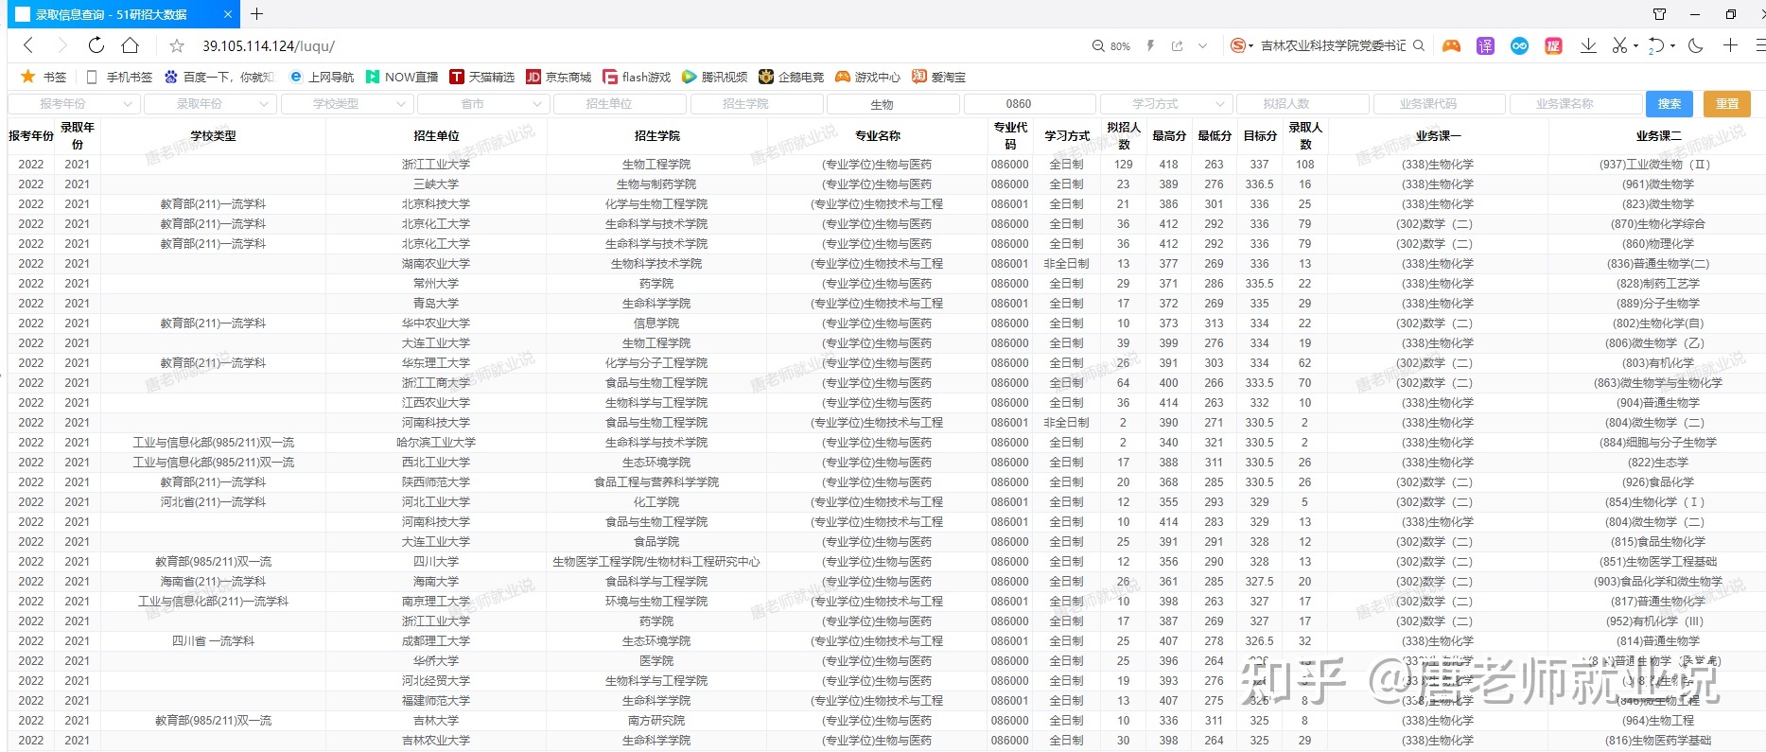
Task: Click the browser refresh icon
Action: click(96, 45)
